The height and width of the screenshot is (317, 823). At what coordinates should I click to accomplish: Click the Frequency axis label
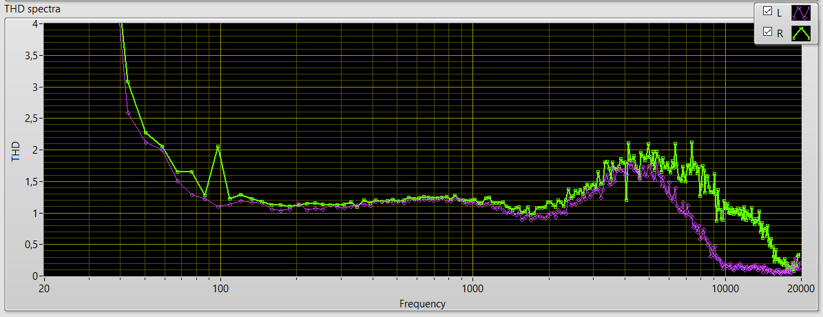click(422, 303)
